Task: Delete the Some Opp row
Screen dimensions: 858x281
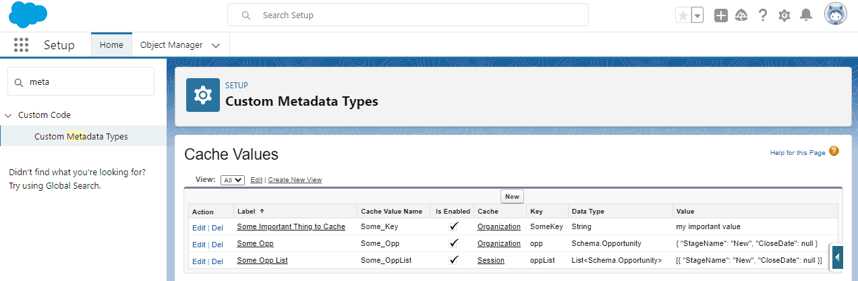Action: (217, 245)
